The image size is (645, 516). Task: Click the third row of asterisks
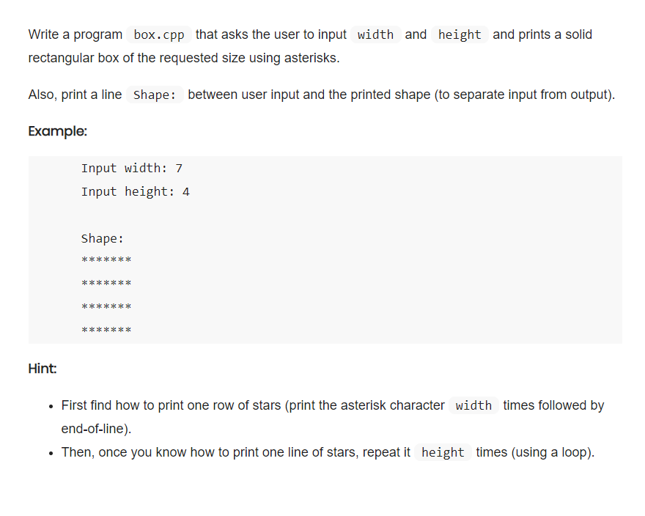pyautogui.click(x=106, y=307)
